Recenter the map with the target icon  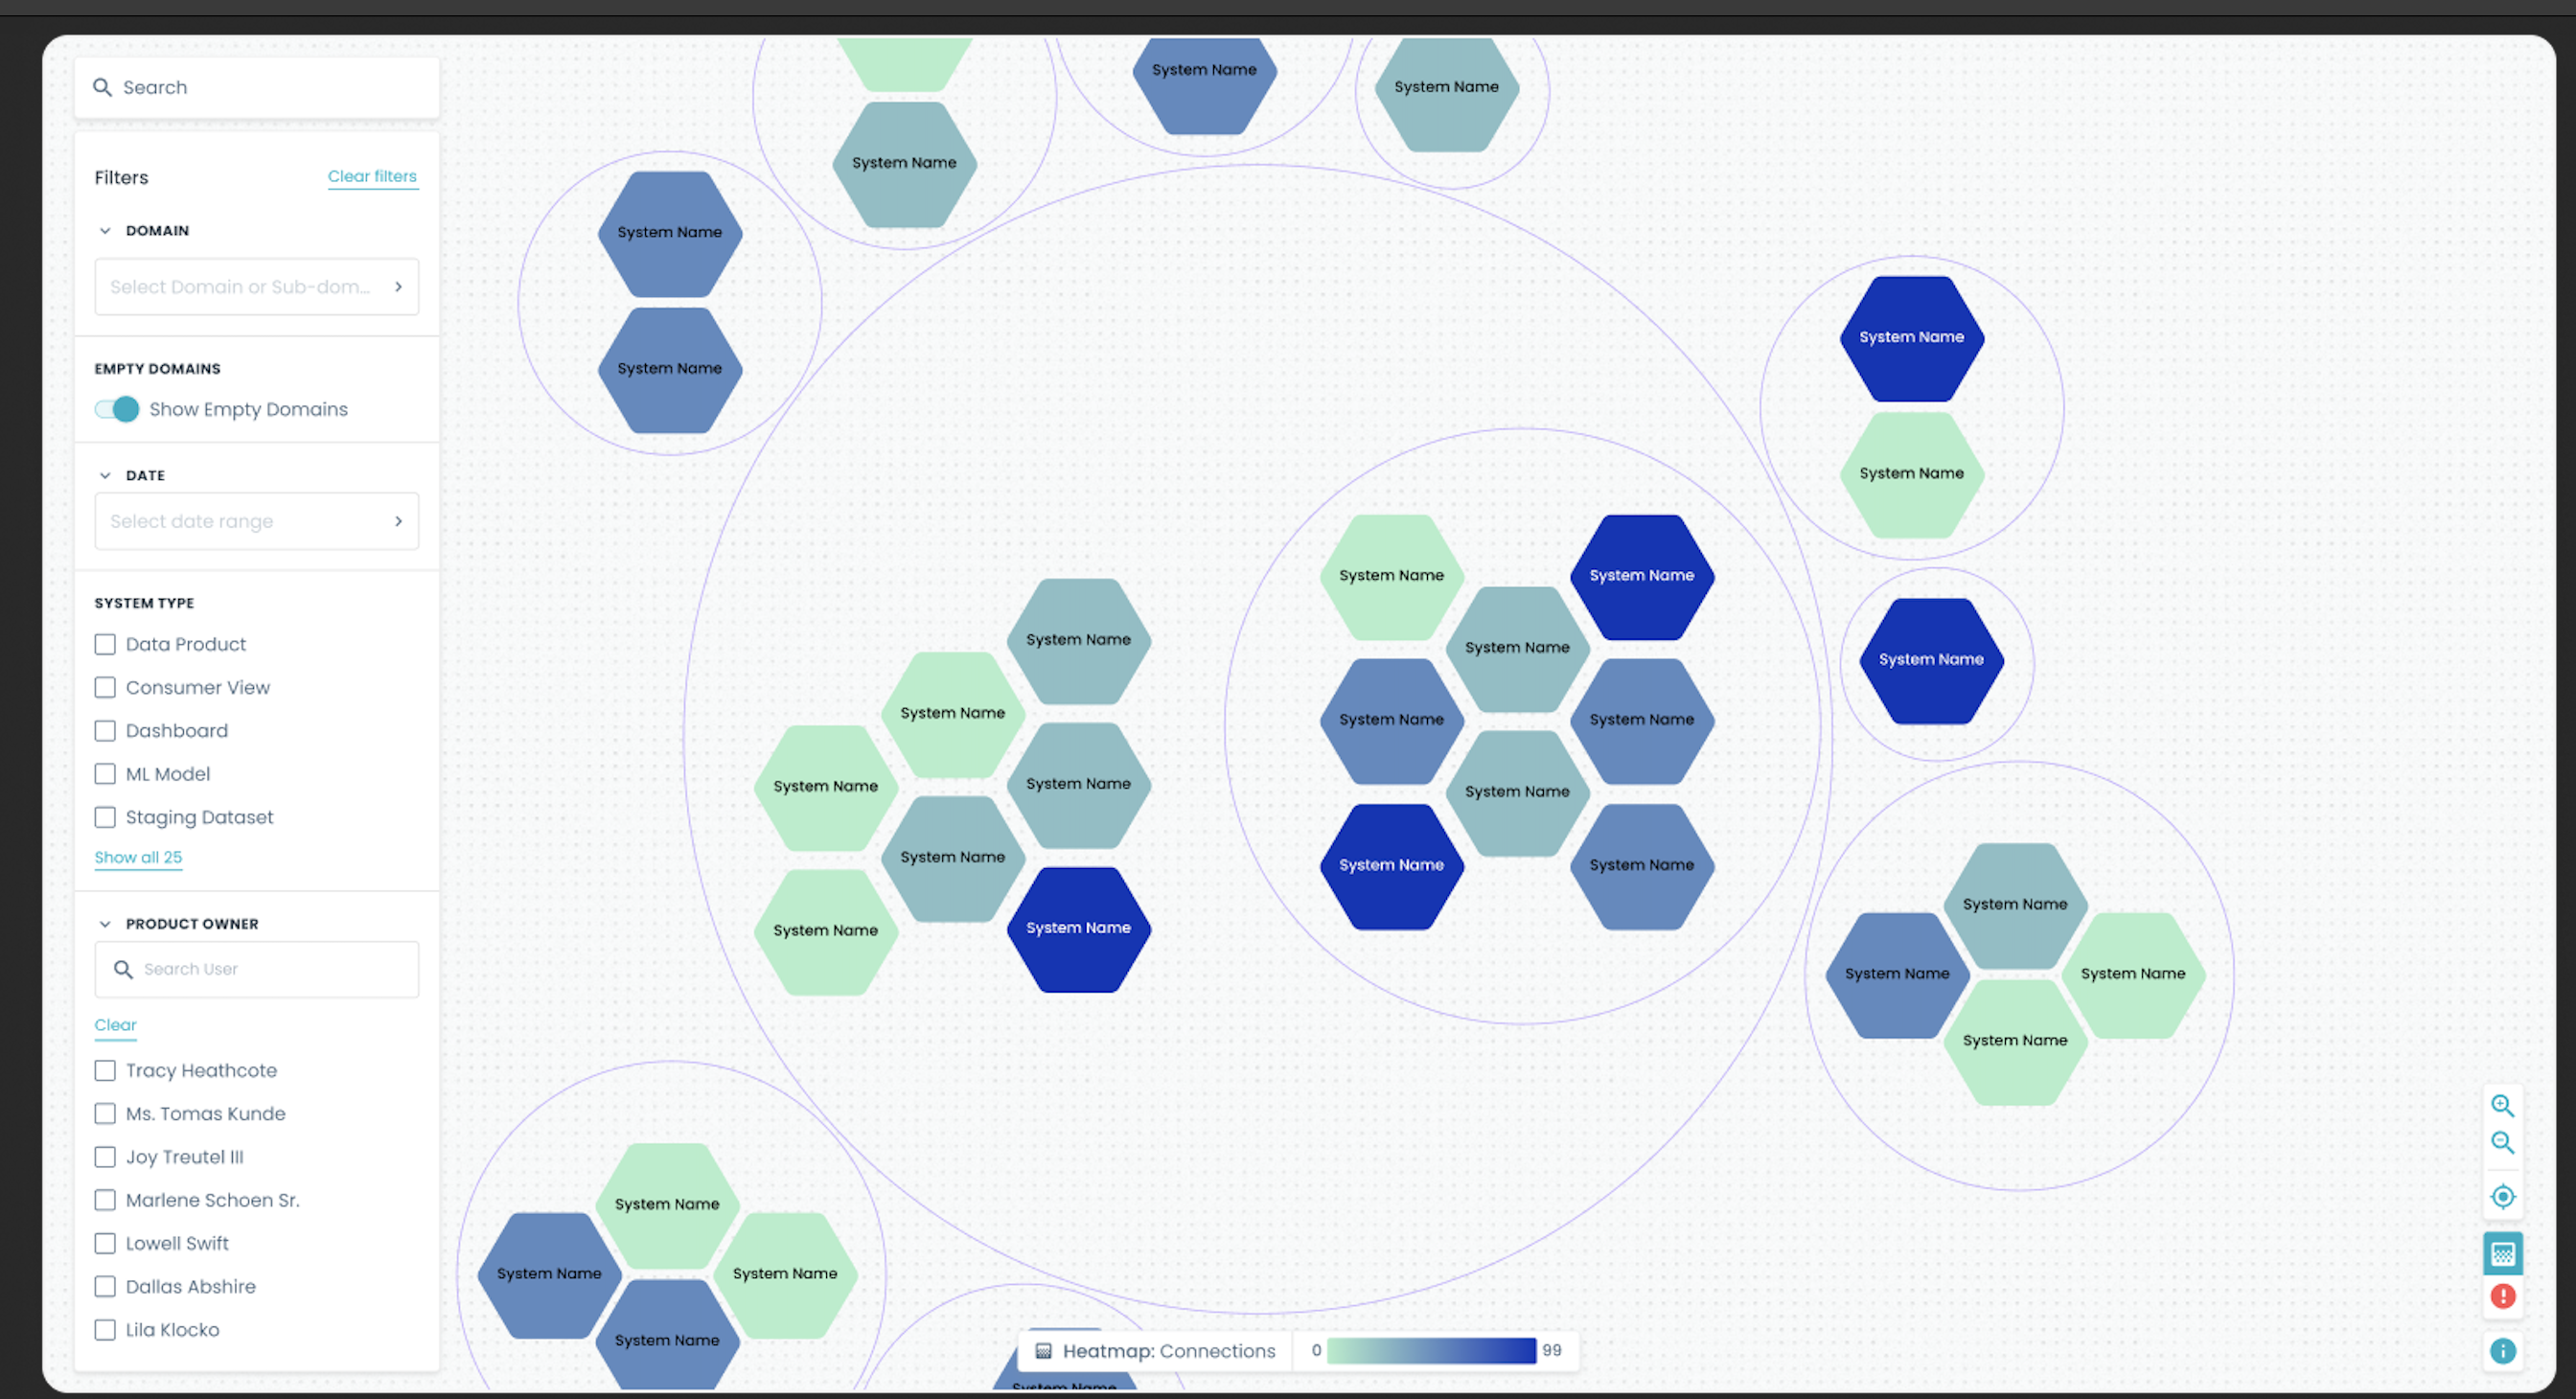[2501, 1196]
